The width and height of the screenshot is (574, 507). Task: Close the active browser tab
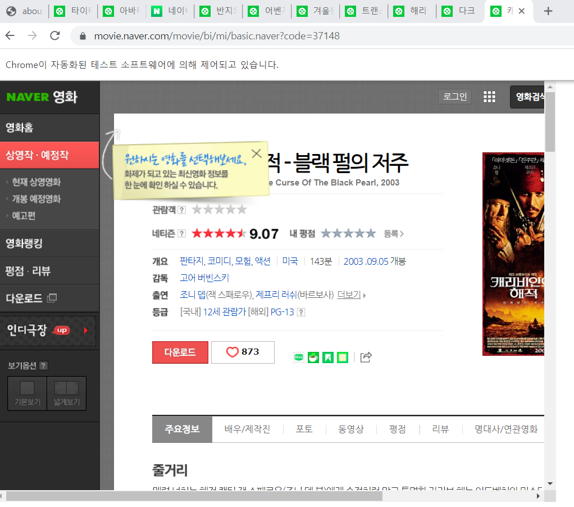[x=522, y=11]
